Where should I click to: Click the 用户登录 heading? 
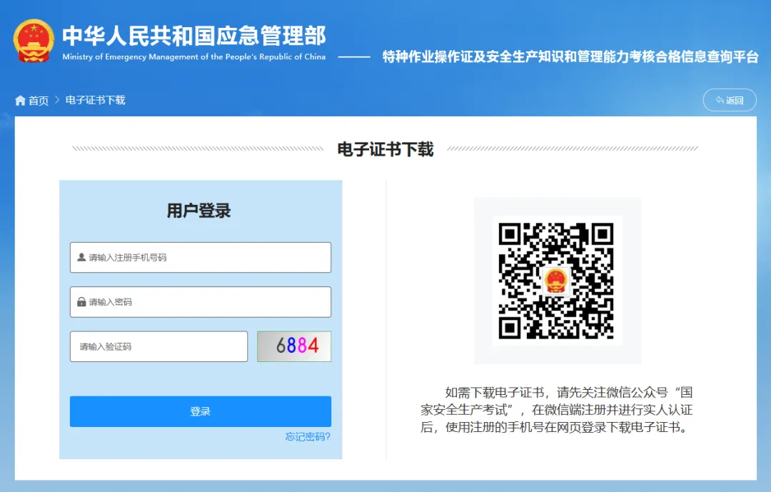(x=198, y=211)
